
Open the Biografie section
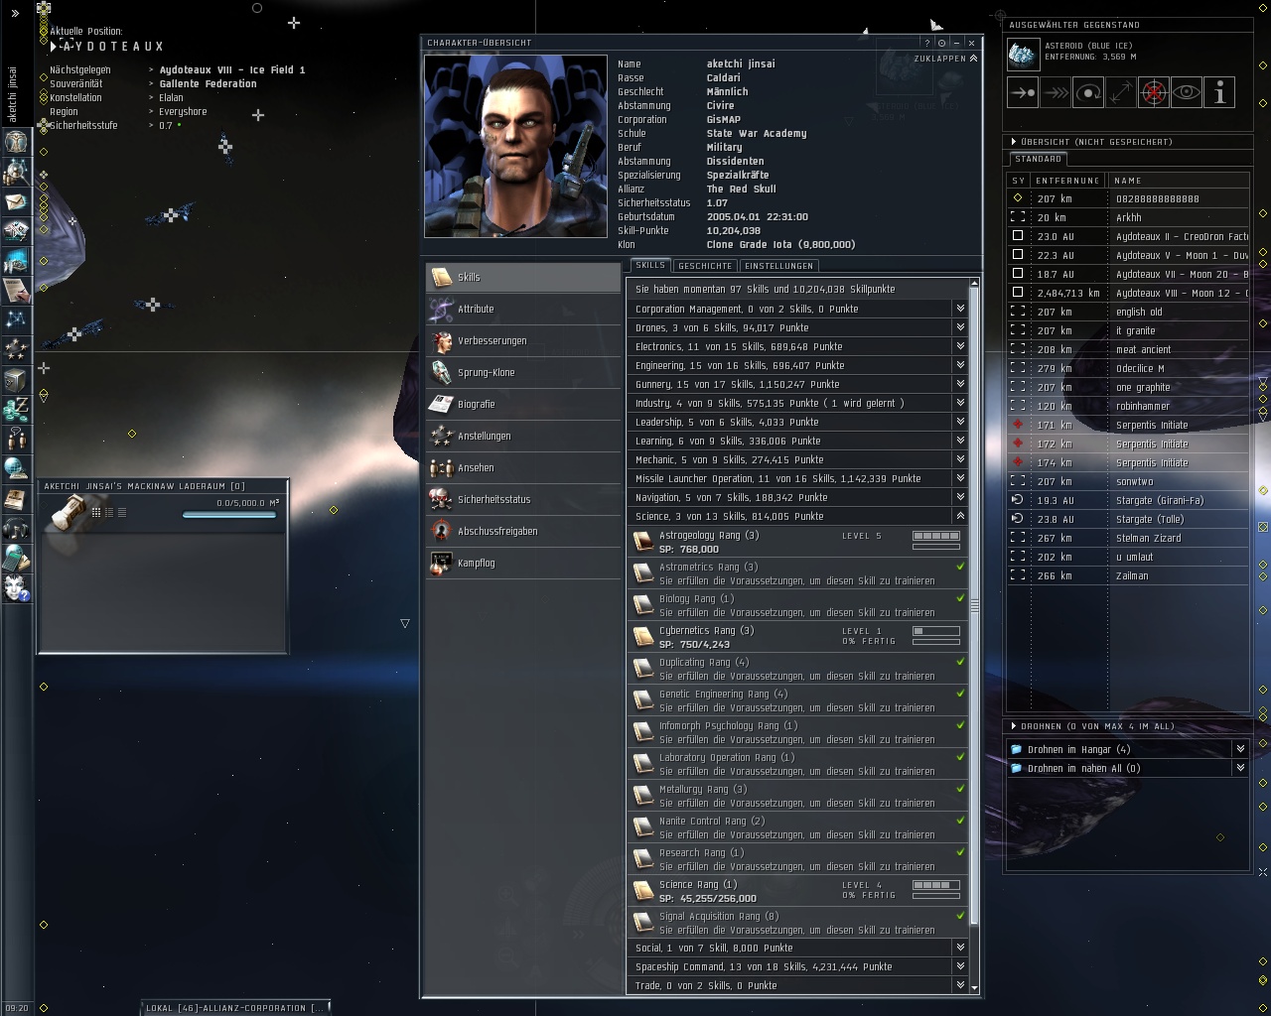(523, 404)
